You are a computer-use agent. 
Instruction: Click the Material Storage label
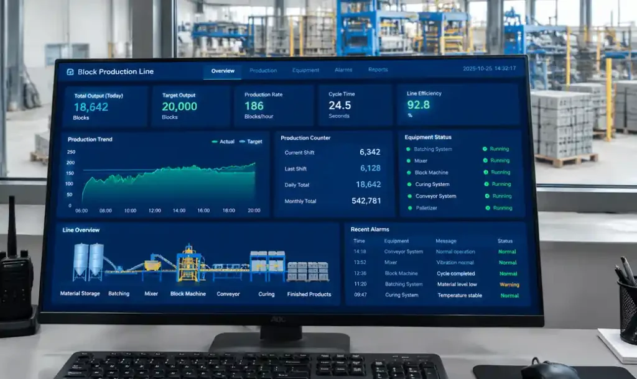tap(80, 293)
